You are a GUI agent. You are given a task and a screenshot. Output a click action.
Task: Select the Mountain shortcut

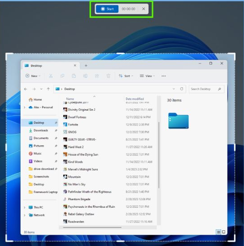72,177
